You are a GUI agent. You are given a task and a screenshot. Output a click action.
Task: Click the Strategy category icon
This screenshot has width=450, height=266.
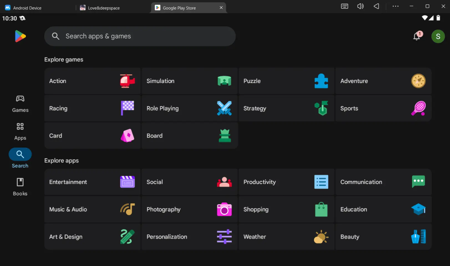point(321,108)
